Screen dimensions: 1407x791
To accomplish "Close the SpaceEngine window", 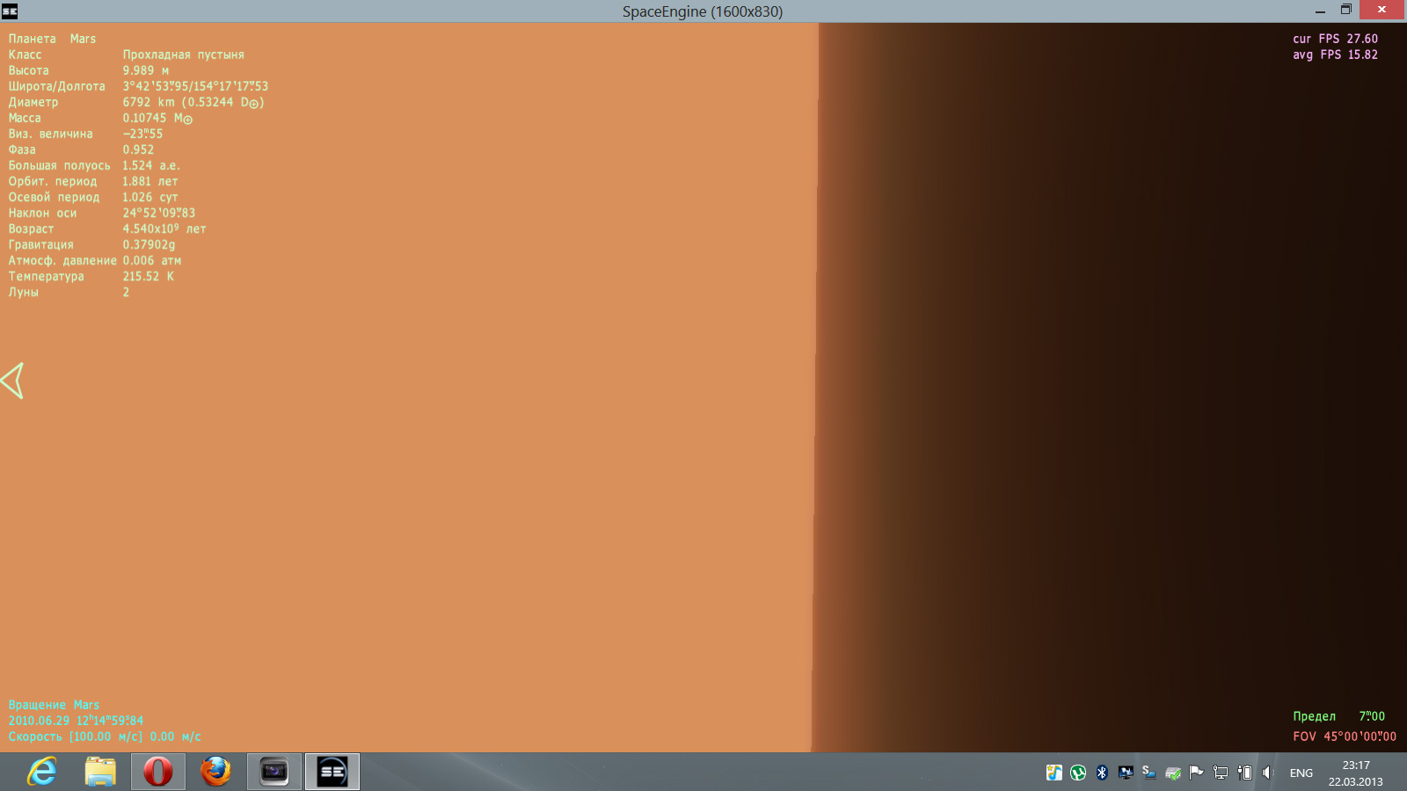I will [x=1381, y=10].
